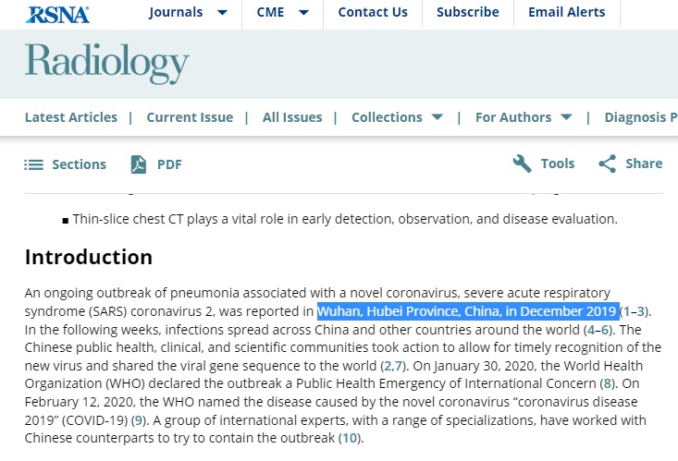Expand the For Authors dropdown arrow

[566, 117]
